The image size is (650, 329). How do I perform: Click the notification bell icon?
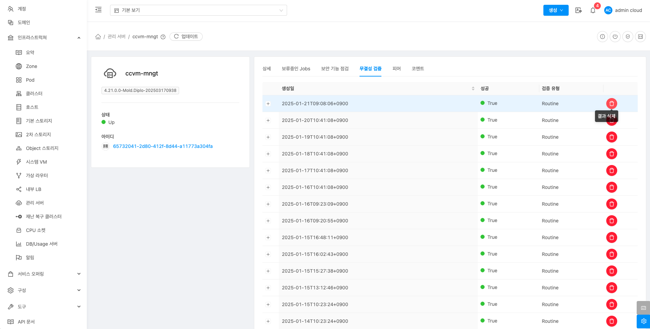[593, 10]
